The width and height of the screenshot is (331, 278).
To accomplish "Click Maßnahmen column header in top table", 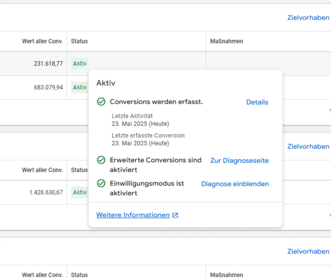I will [227, 41].
